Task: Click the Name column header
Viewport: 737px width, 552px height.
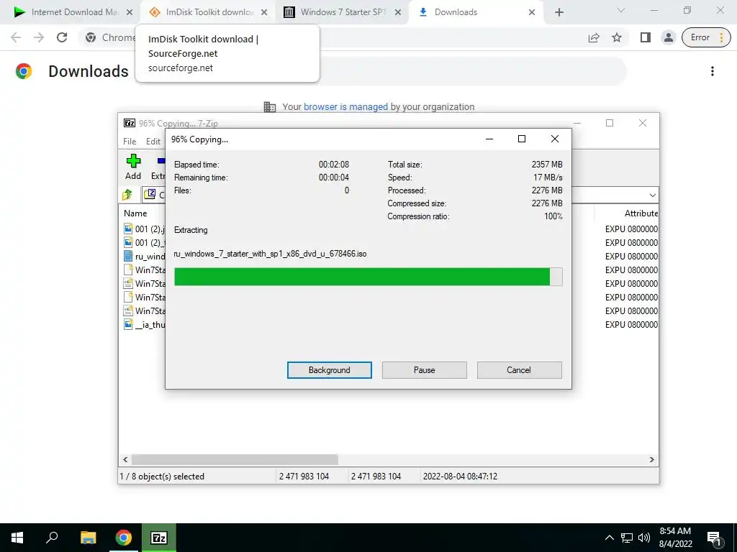Action: point(135,213)
